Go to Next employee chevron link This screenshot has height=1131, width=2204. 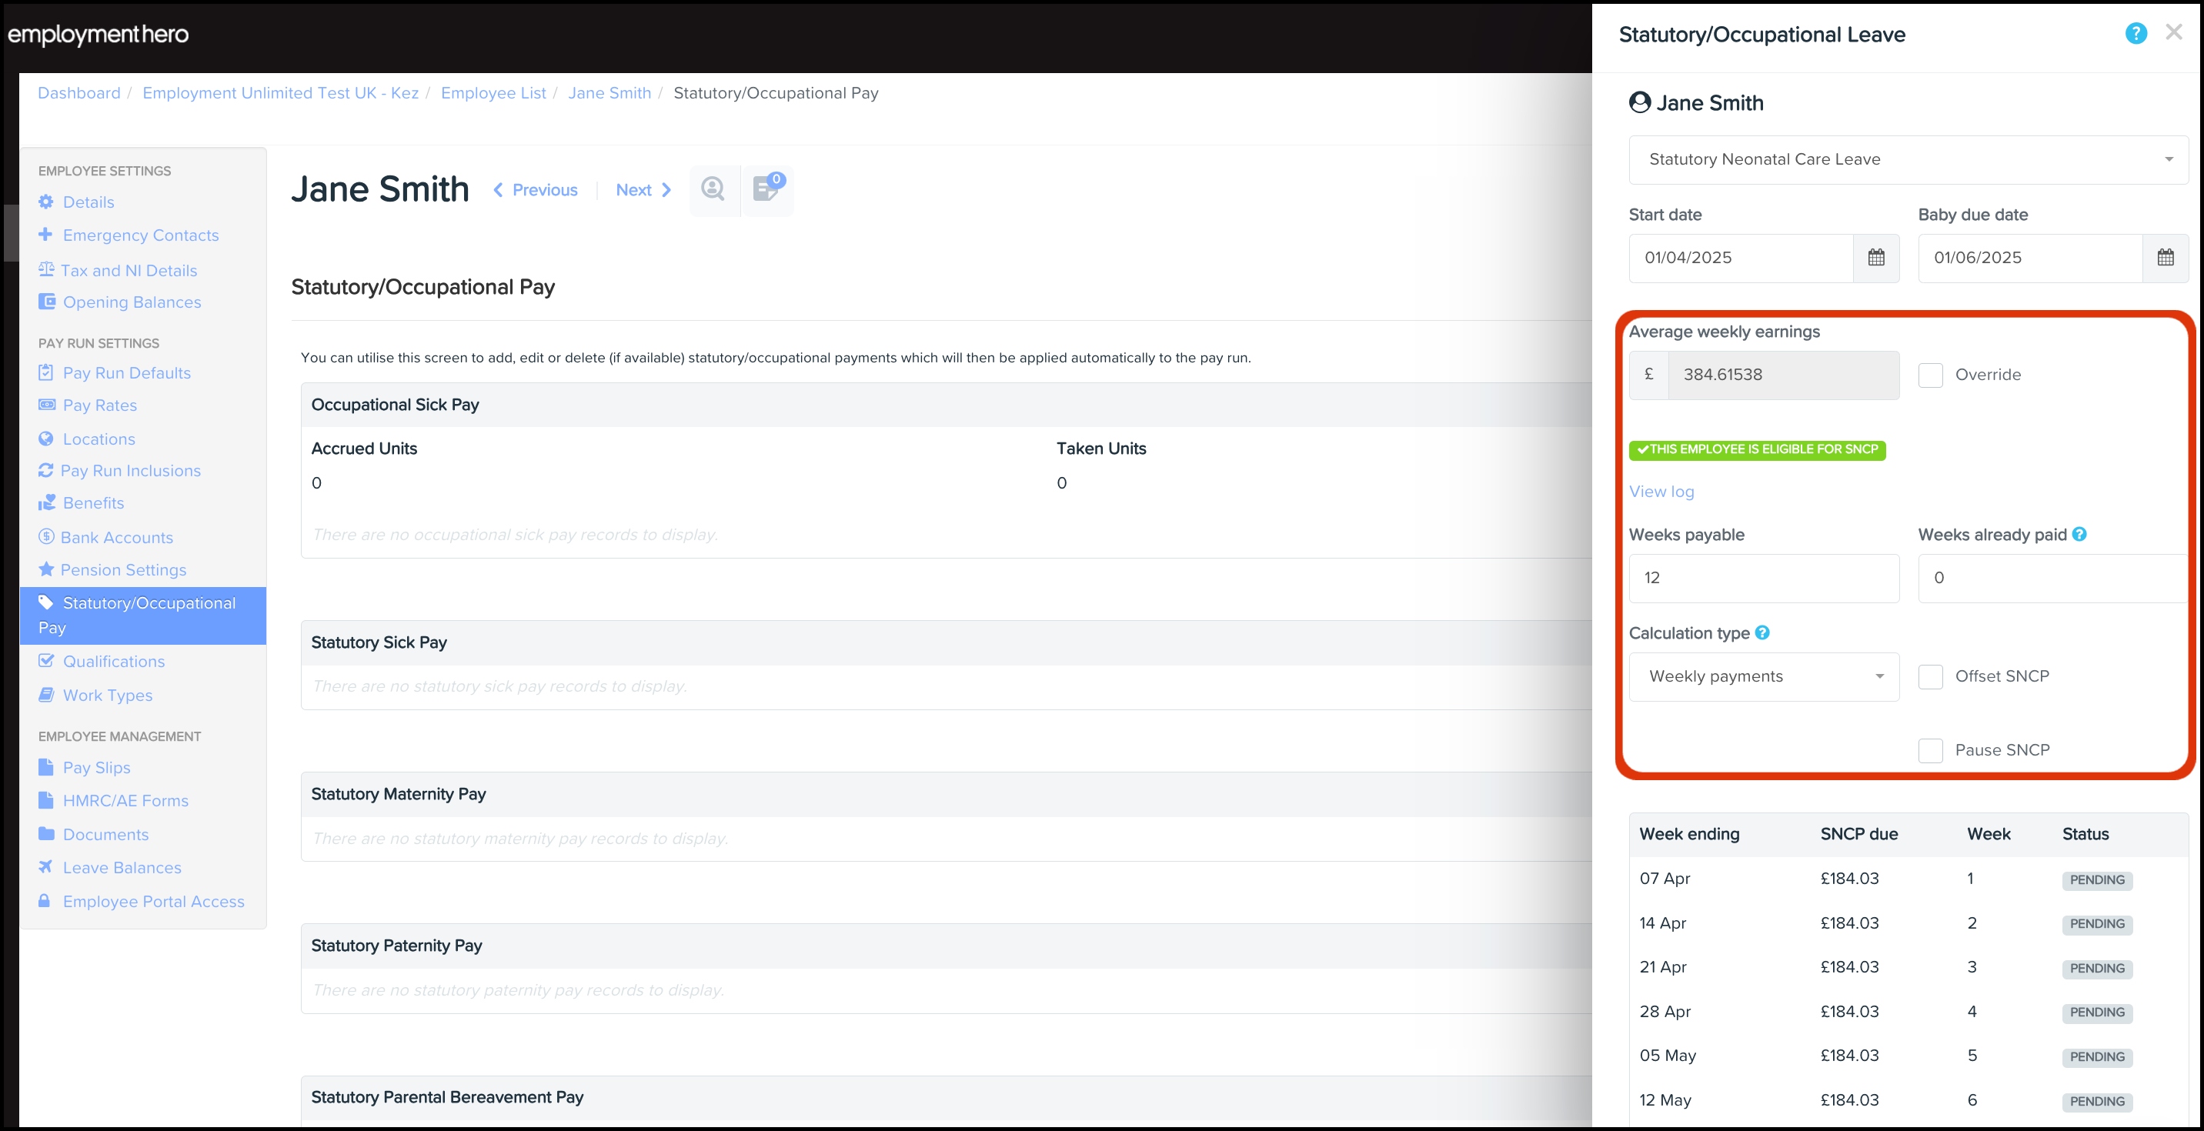click(x=643, y=190)
